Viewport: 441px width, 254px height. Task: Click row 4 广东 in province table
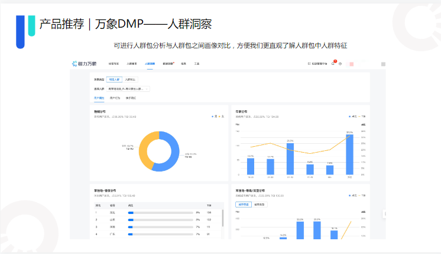point(158,234)
